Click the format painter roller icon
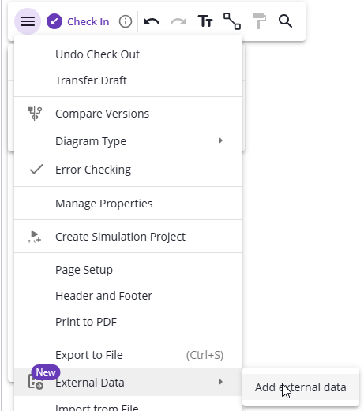The width and height of the screenshot is (364, 411). (259, 21)
